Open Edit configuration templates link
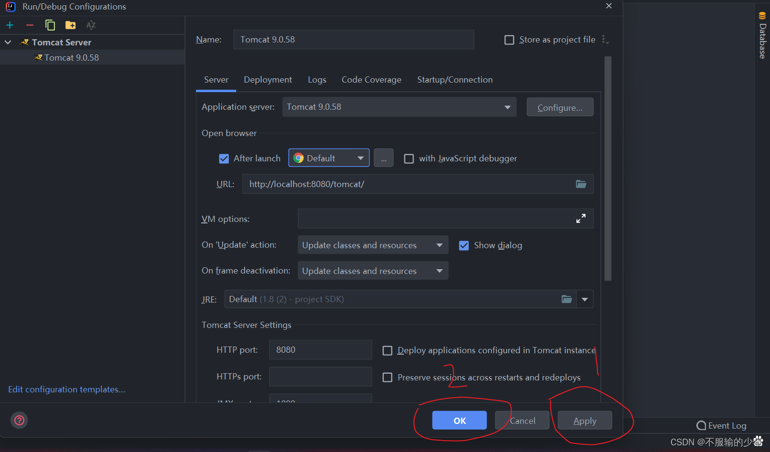Screen dimensions: 770x452 (66, 389)
